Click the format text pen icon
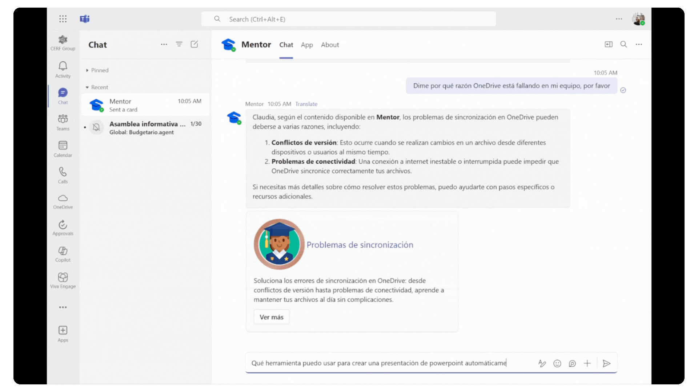698x392 pixels. [x=542, y=363]
